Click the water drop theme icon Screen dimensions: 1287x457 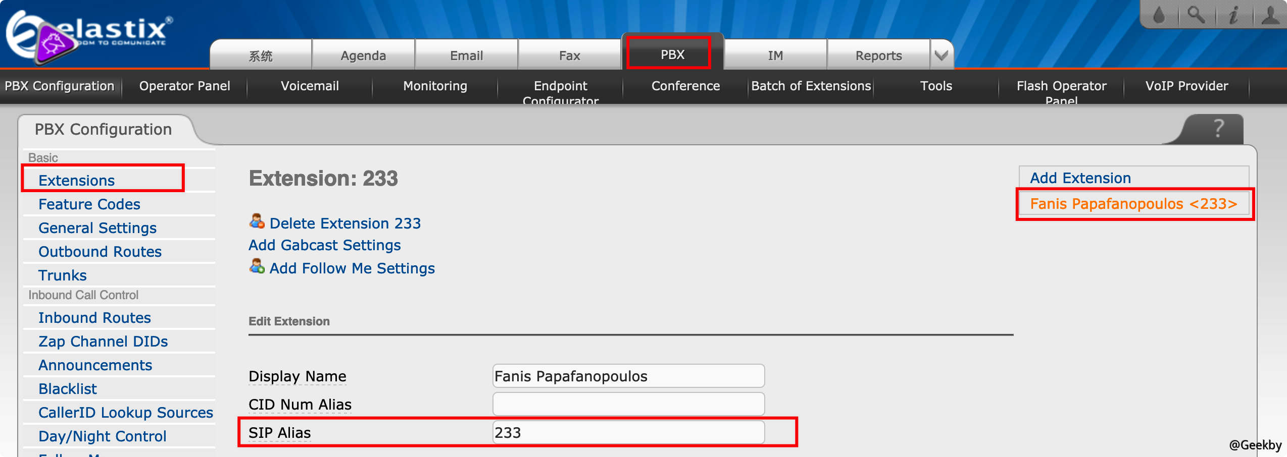pos(1159,15)
